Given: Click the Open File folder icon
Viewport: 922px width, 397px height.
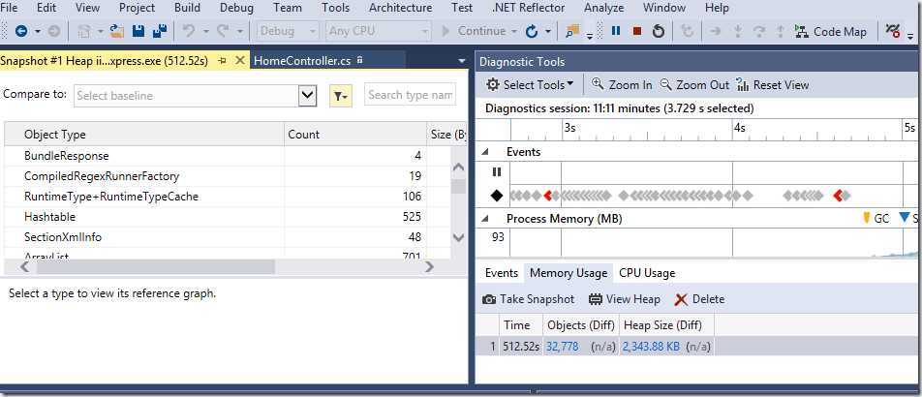Looking at the screenshot, I should pyautogui.click(x=117, y=31).
